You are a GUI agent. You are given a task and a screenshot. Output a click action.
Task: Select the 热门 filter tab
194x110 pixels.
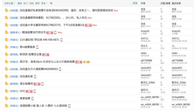point(25,3)
